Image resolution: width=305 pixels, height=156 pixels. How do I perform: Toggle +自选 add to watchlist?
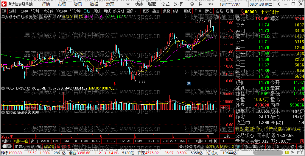pyautogui.click(x=219, y=11)
